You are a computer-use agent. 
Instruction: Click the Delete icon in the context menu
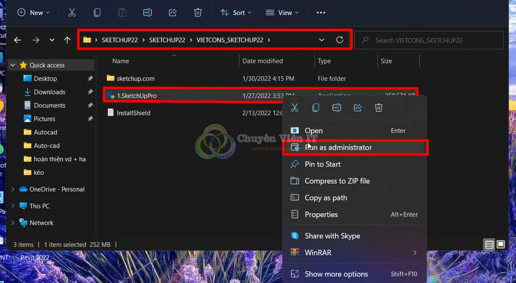coord(379,108)
